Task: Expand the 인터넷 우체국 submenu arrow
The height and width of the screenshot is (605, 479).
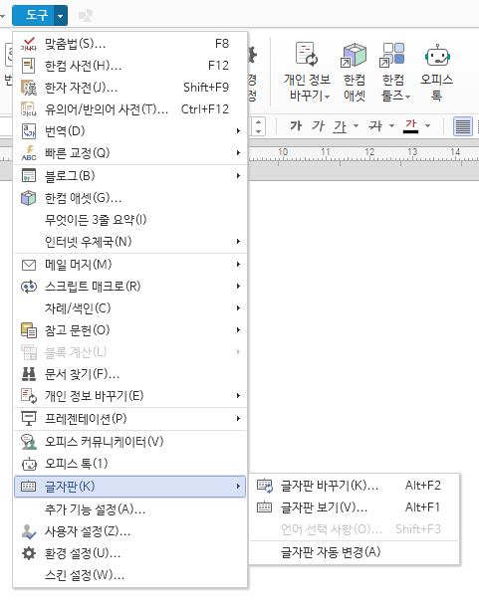Action: pos(238,242)
